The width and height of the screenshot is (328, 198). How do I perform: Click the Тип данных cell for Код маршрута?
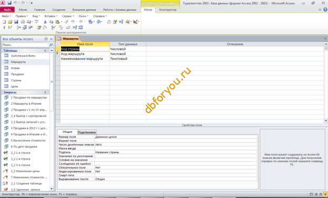click(128, 54)
